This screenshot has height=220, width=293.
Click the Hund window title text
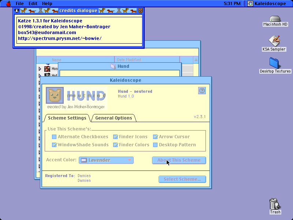coord(123,66)
